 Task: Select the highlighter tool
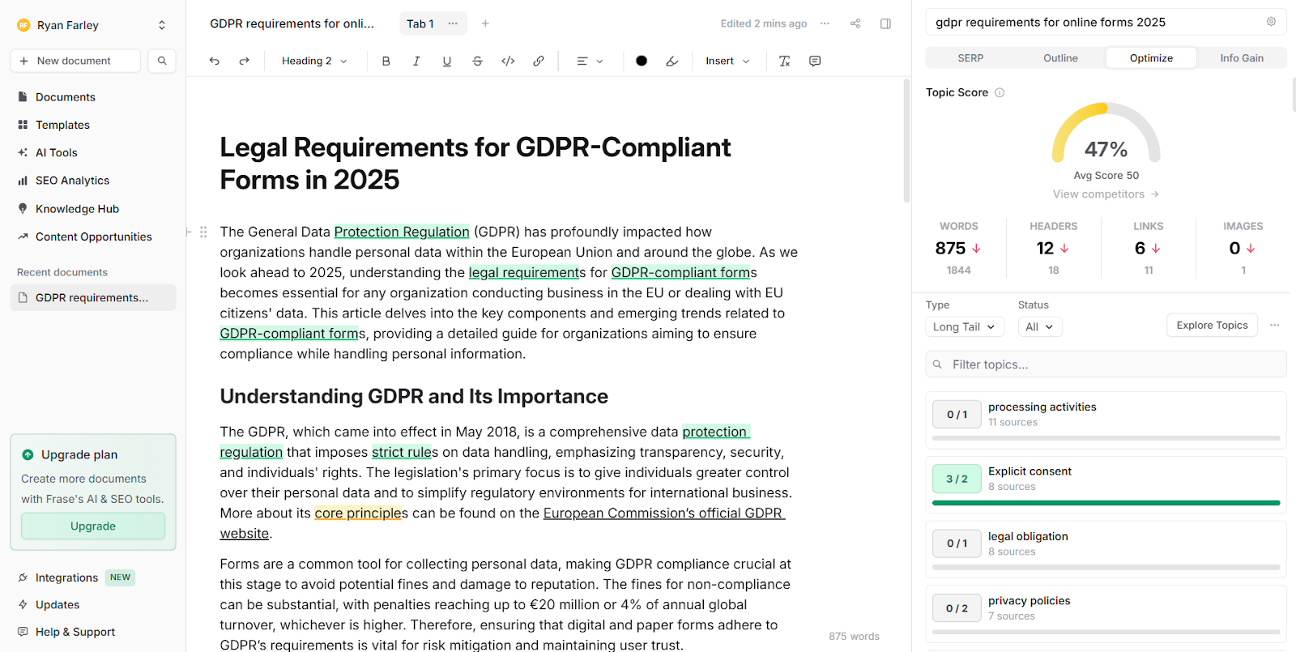tap(671, 61)
